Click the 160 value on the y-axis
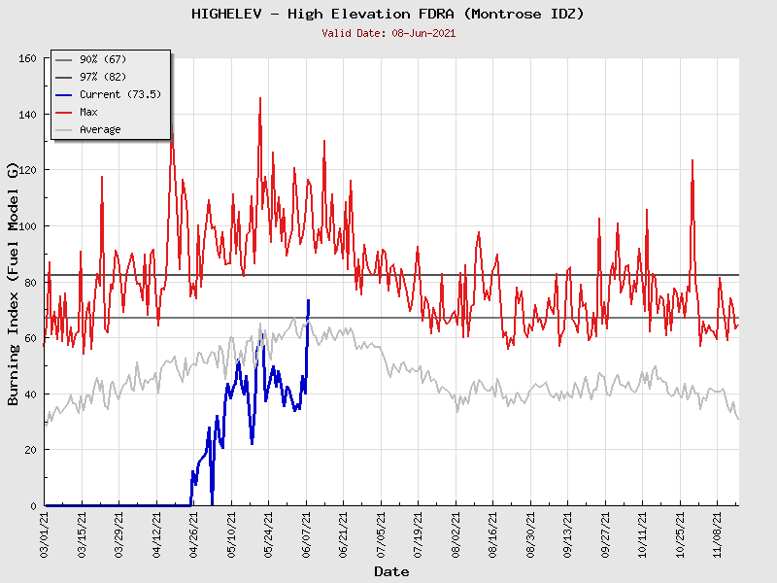The image size is (777, 583). click(x=26, y=59)
